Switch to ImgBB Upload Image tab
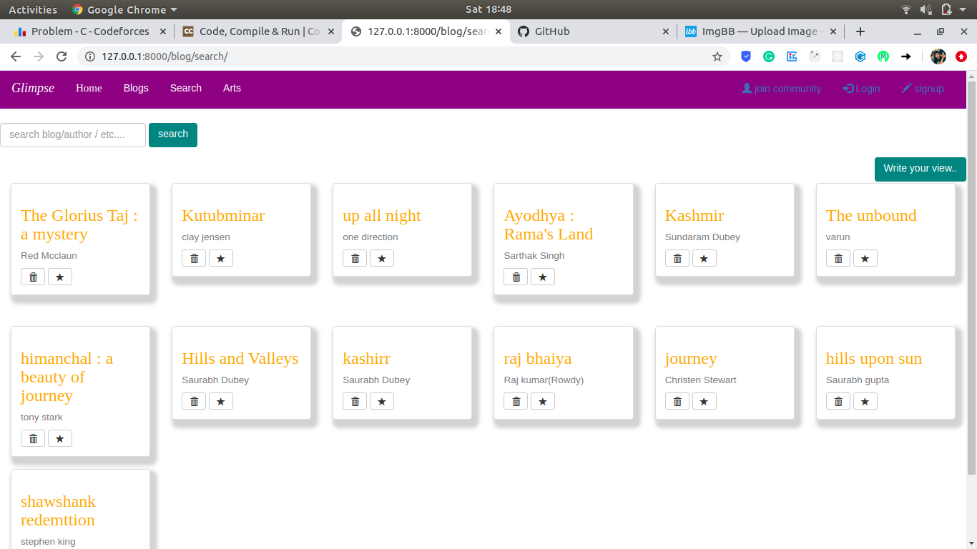The image size is (977, 549). 761,31
